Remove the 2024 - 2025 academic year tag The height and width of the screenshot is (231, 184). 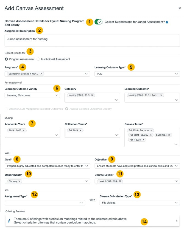tap(24, 130)
